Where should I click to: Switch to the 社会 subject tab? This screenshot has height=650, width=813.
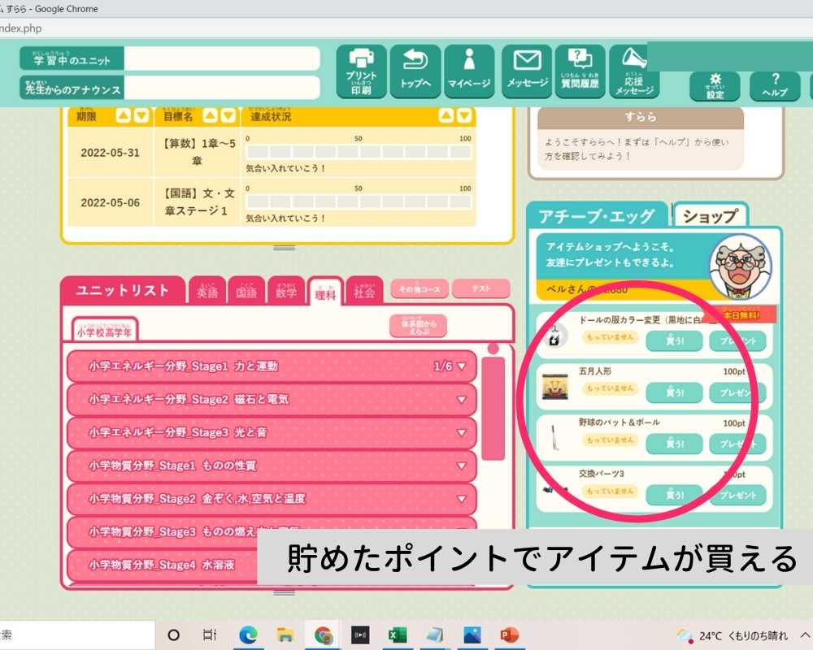coord(364,291)
